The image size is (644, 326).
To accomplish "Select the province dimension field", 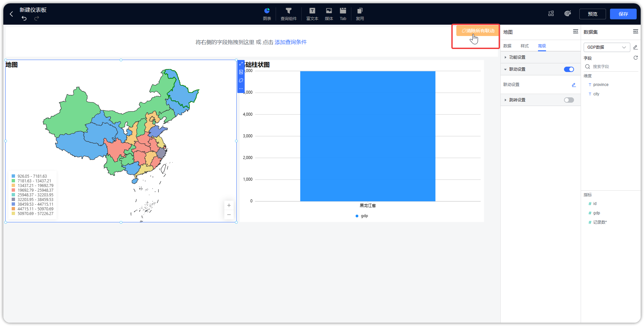I will point(601,85).
